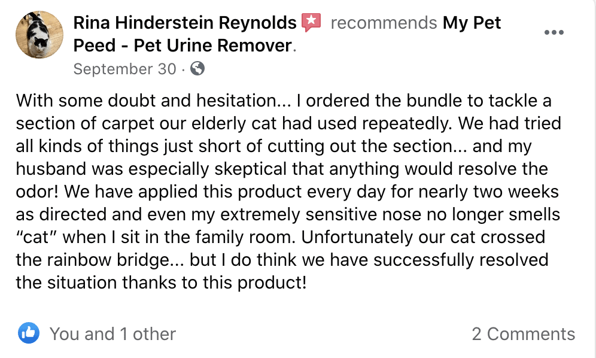
Task: Click the quoted word "cat" in the review
Action: click(x=37, y=237)
